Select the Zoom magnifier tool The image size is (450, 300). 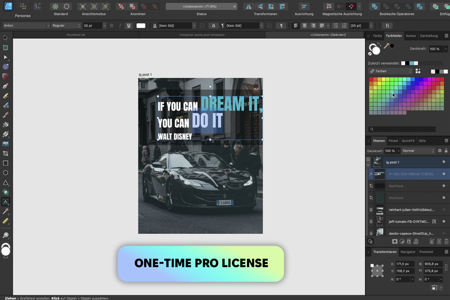[5, 235]
